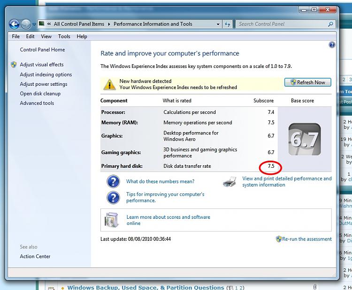
Task: Open the File menu
Action: [15, 36]
